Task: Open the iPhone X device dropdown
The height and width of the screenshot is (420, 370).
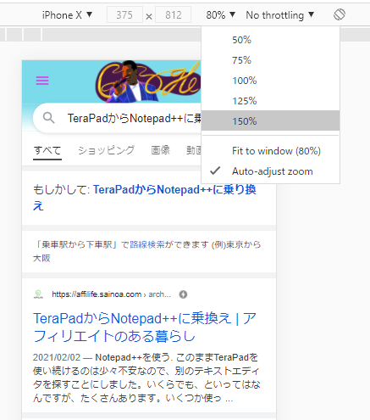Action: [67, 14]
